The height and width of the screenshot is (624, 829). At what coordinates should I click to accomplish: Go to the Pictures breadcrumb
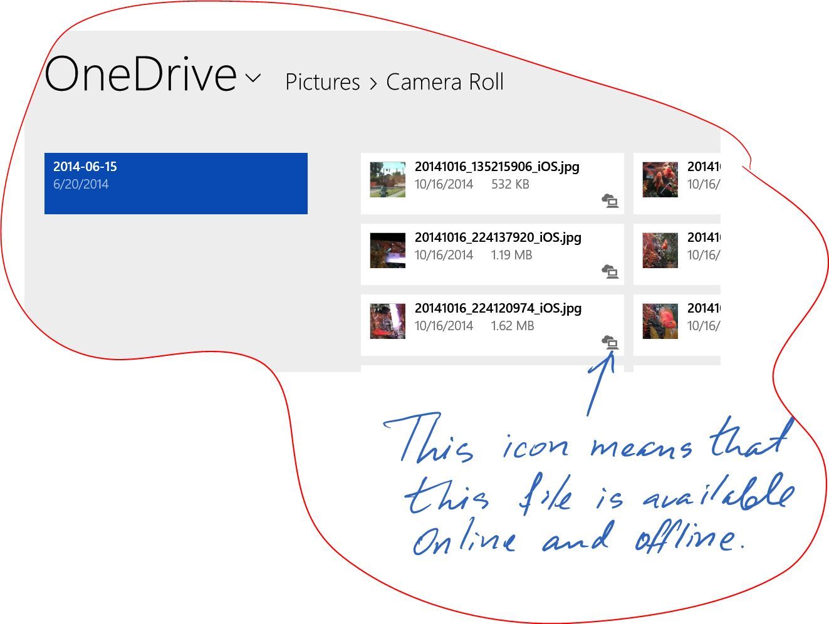coord(322,82)
